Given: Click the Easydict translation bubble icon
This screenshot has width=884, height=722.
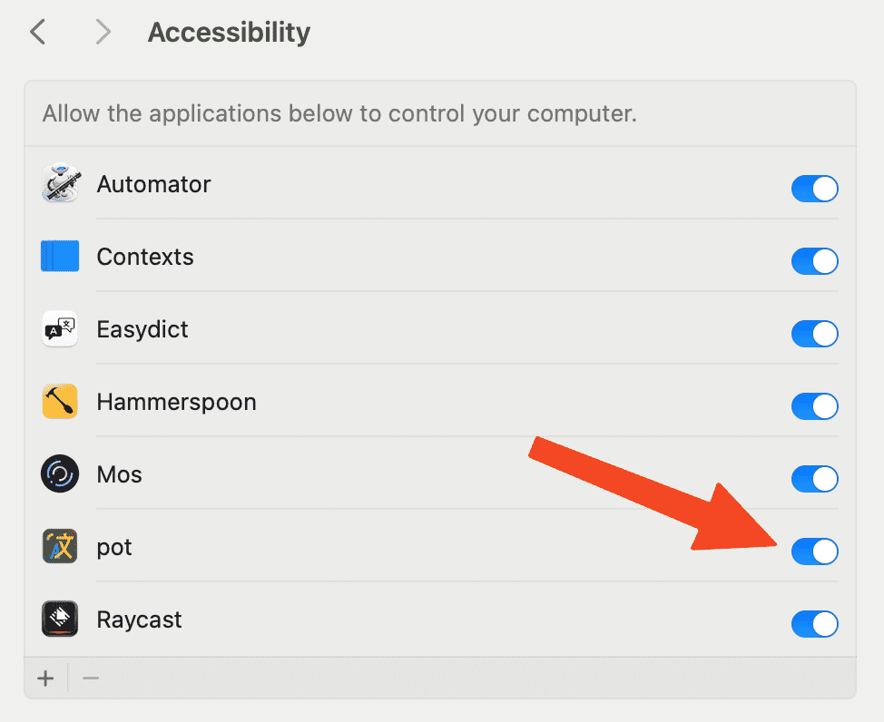Looking at the screenshot, I should [60, 328].
